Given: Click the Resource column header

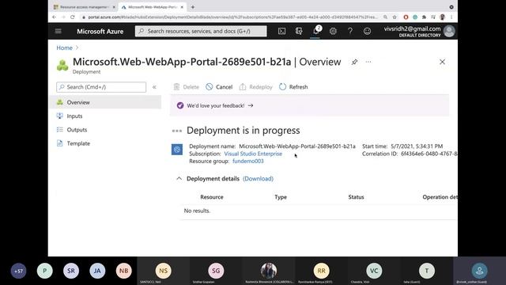Looking at the screenshot, I should click(212, 197).
